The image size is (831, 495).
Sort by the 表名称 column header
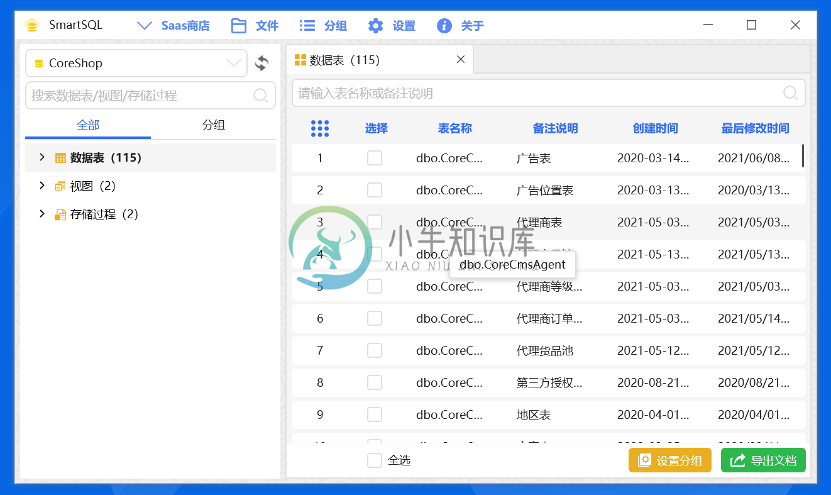[x=455, y=128]
